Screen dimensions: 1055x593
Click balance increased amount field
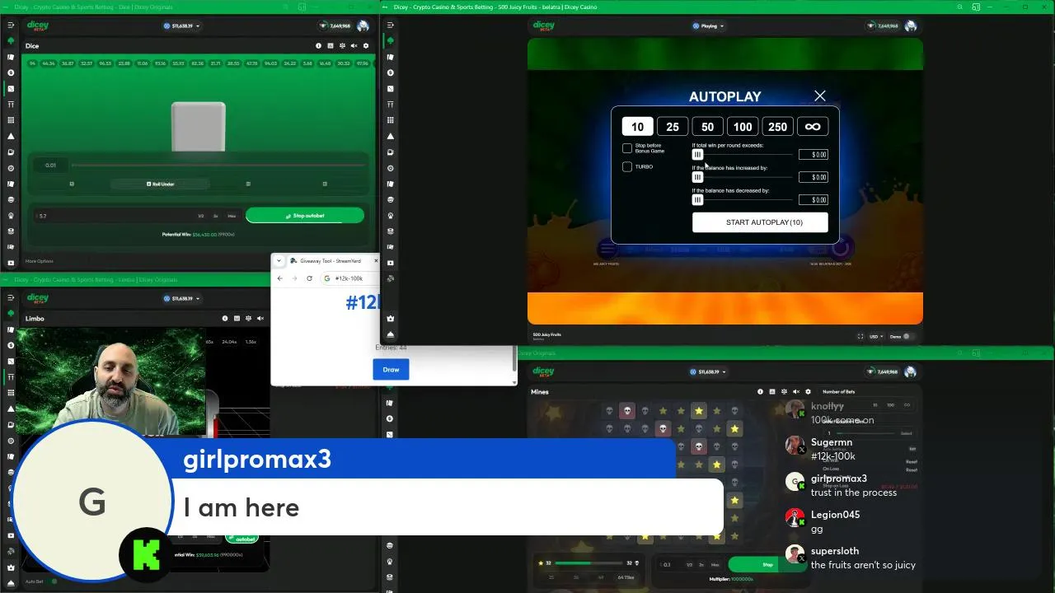click(x=814, y=177)
